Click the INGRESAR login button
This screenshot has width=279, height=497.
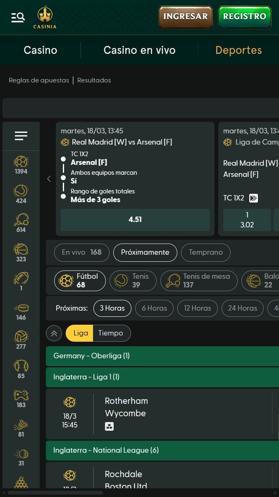tap(186, 17)
